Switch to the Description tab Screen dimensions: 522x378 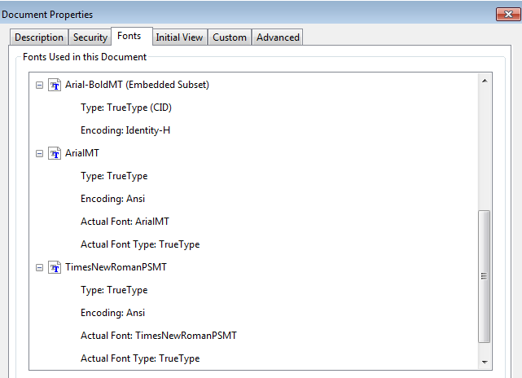tap(39, 37)
